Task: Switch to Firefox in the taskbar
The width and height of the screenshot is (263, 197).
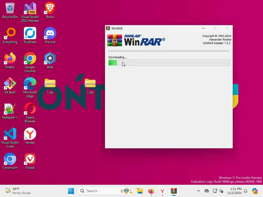Action: tap(151, 191)
